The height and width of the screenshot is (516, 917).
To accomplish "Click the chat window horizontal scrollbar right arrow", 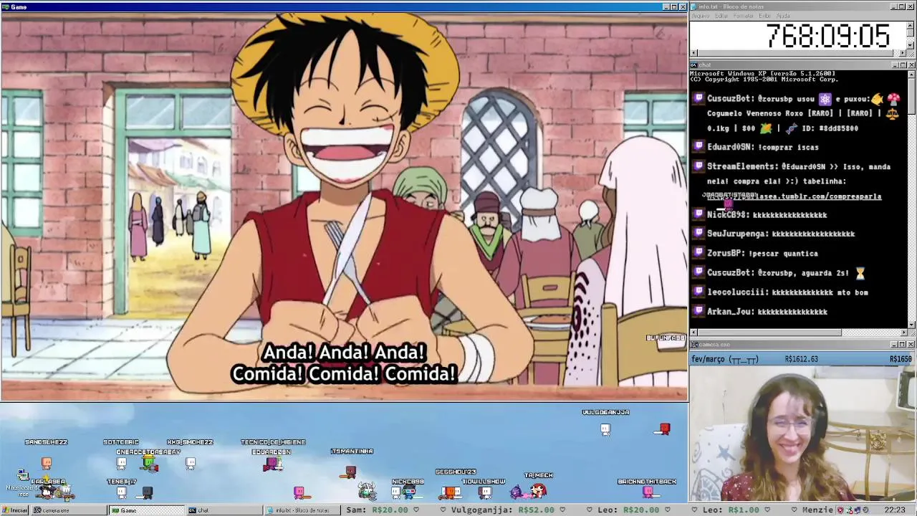I will click(x=903, y=333).
